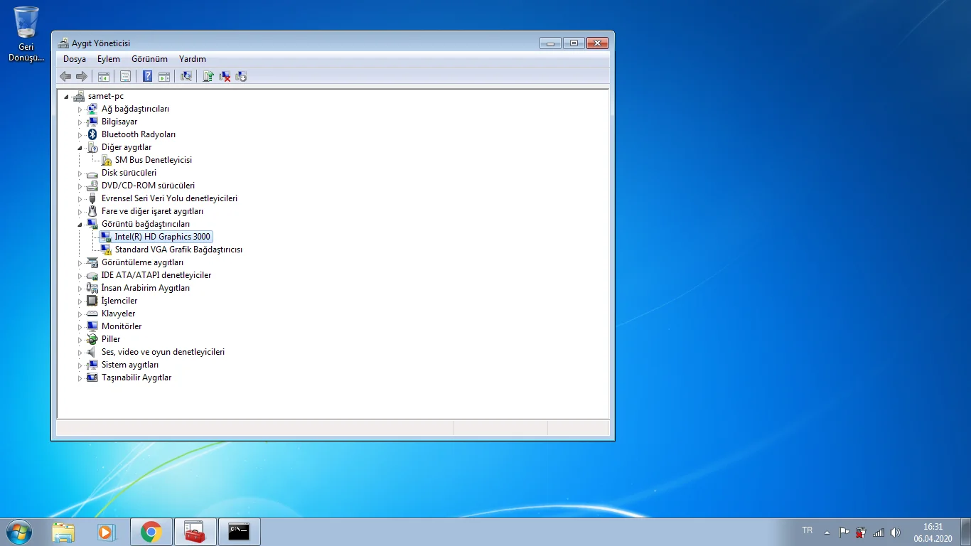Select the Recycle Bin desktop icon
The image size is (971, 546).
(x=26, y=33)
